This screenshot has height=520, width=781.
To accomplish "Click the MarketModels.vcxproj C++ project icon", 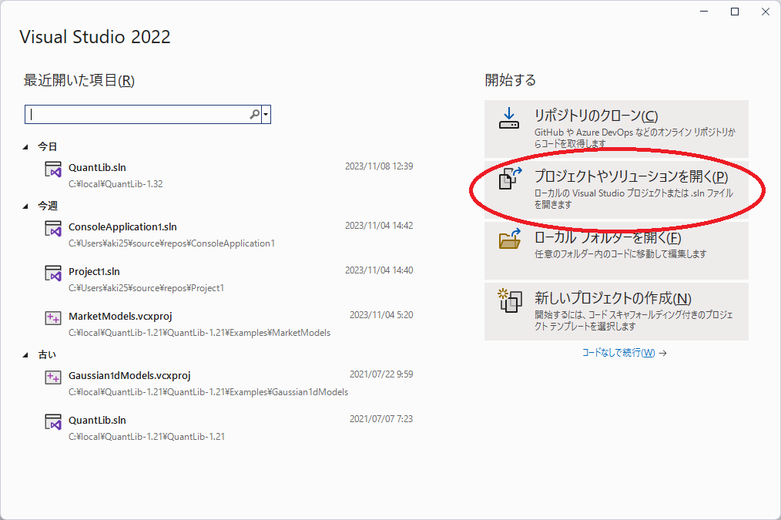I will tap(53, 317).
